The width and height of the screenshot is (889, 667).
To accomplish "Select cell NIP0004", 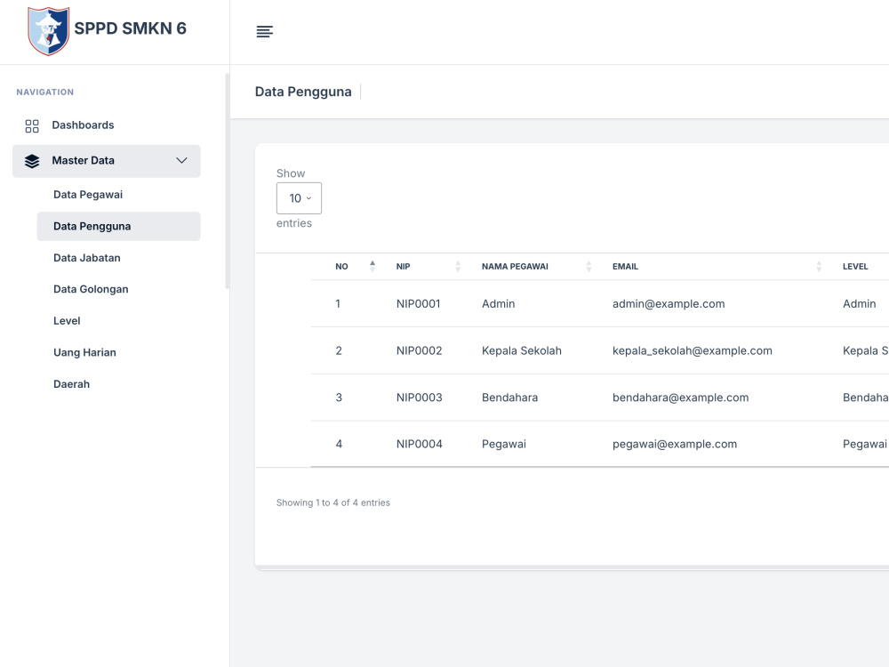I will [419, 444].
